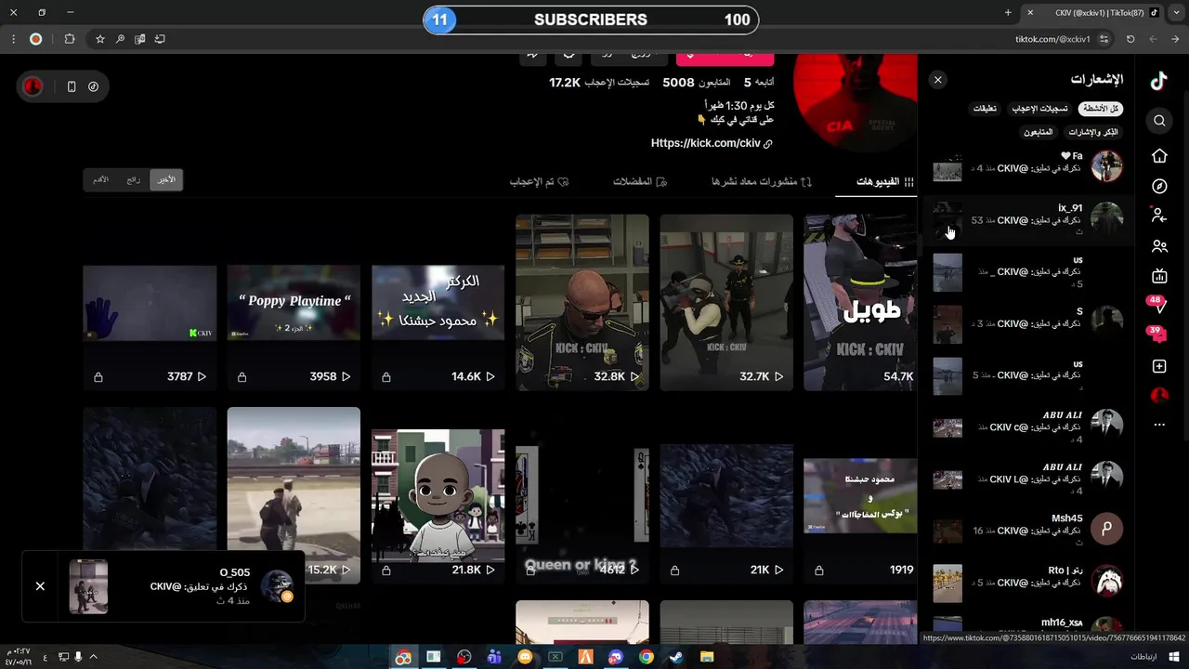Switch to the الفيديوهات tab
This screenshot has height=669, width=1189.
coord(884,181)
